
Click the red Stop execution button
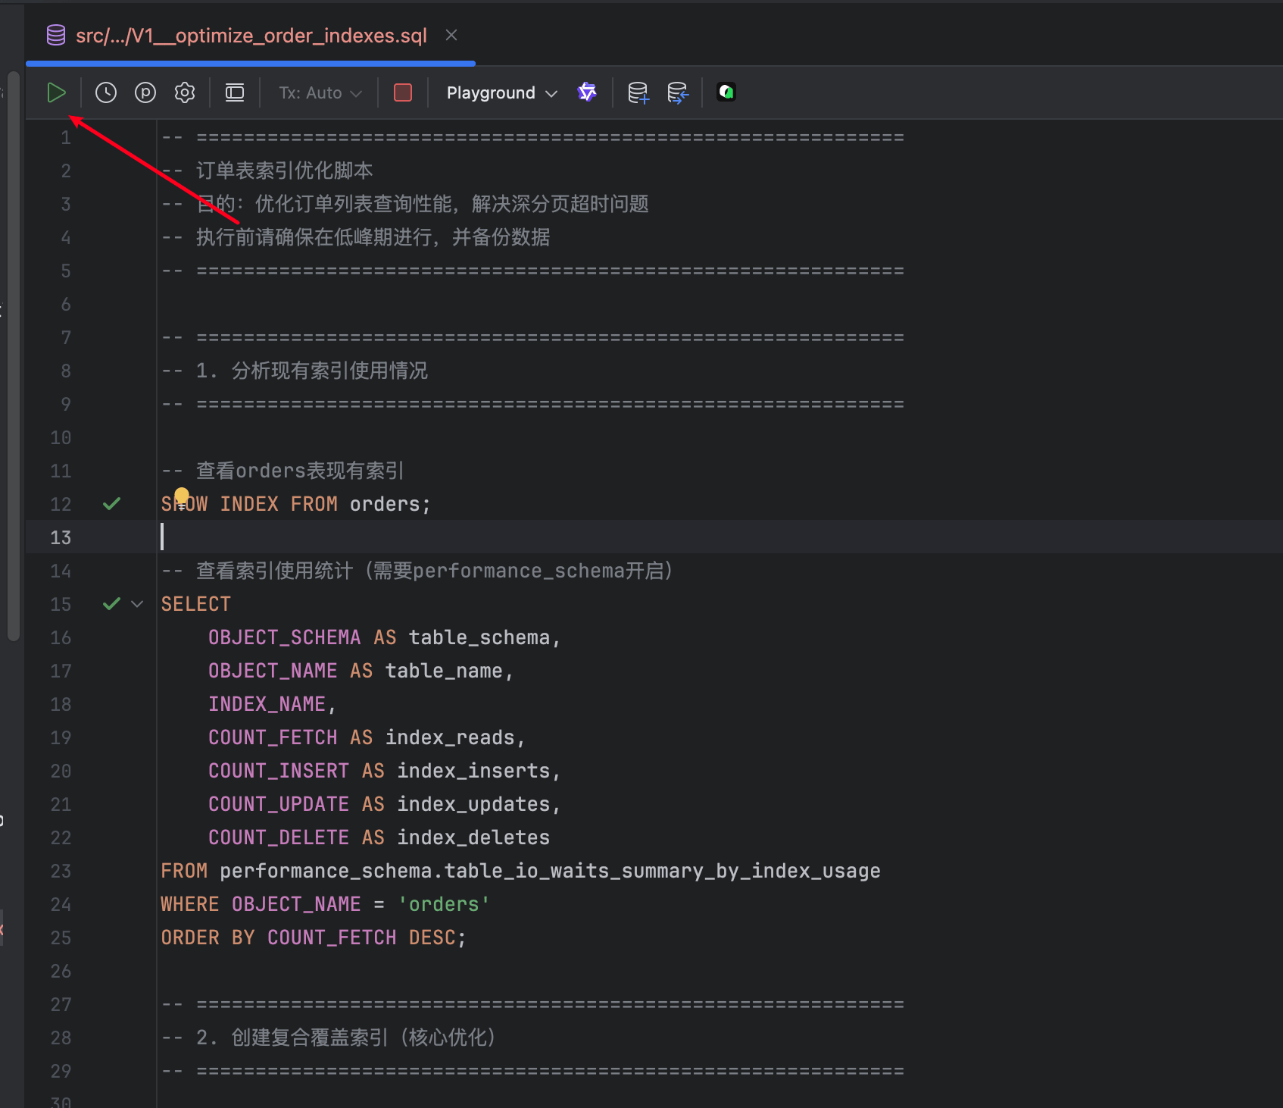tap(403, 92)
